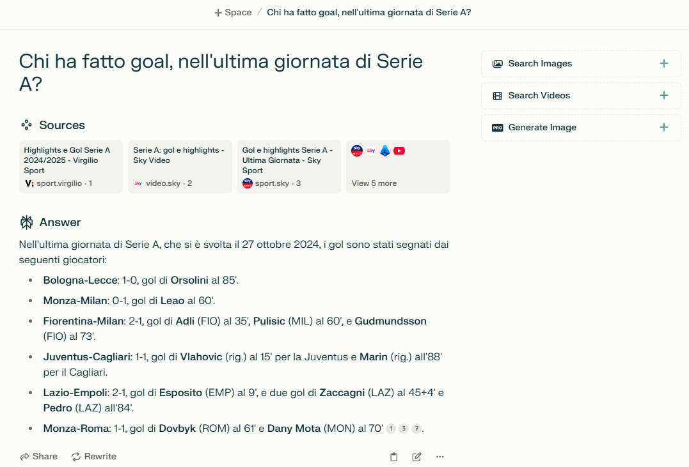The height and width of the screenshot is (467, 689).
Task: Click the question title in the top breadcrumb
Action: 369,11
